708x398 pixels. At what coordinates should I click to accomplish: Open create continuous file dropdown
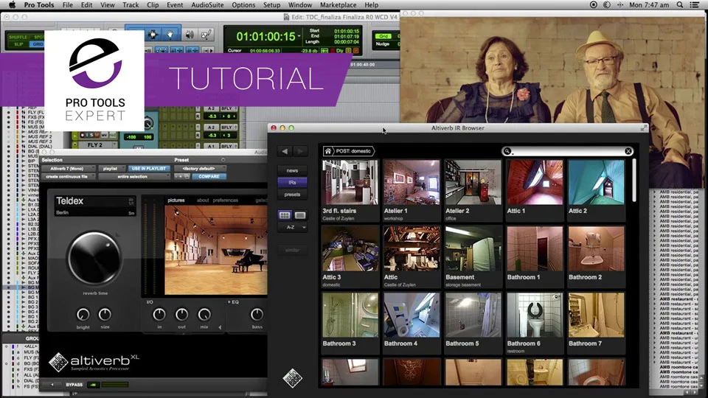68,176
